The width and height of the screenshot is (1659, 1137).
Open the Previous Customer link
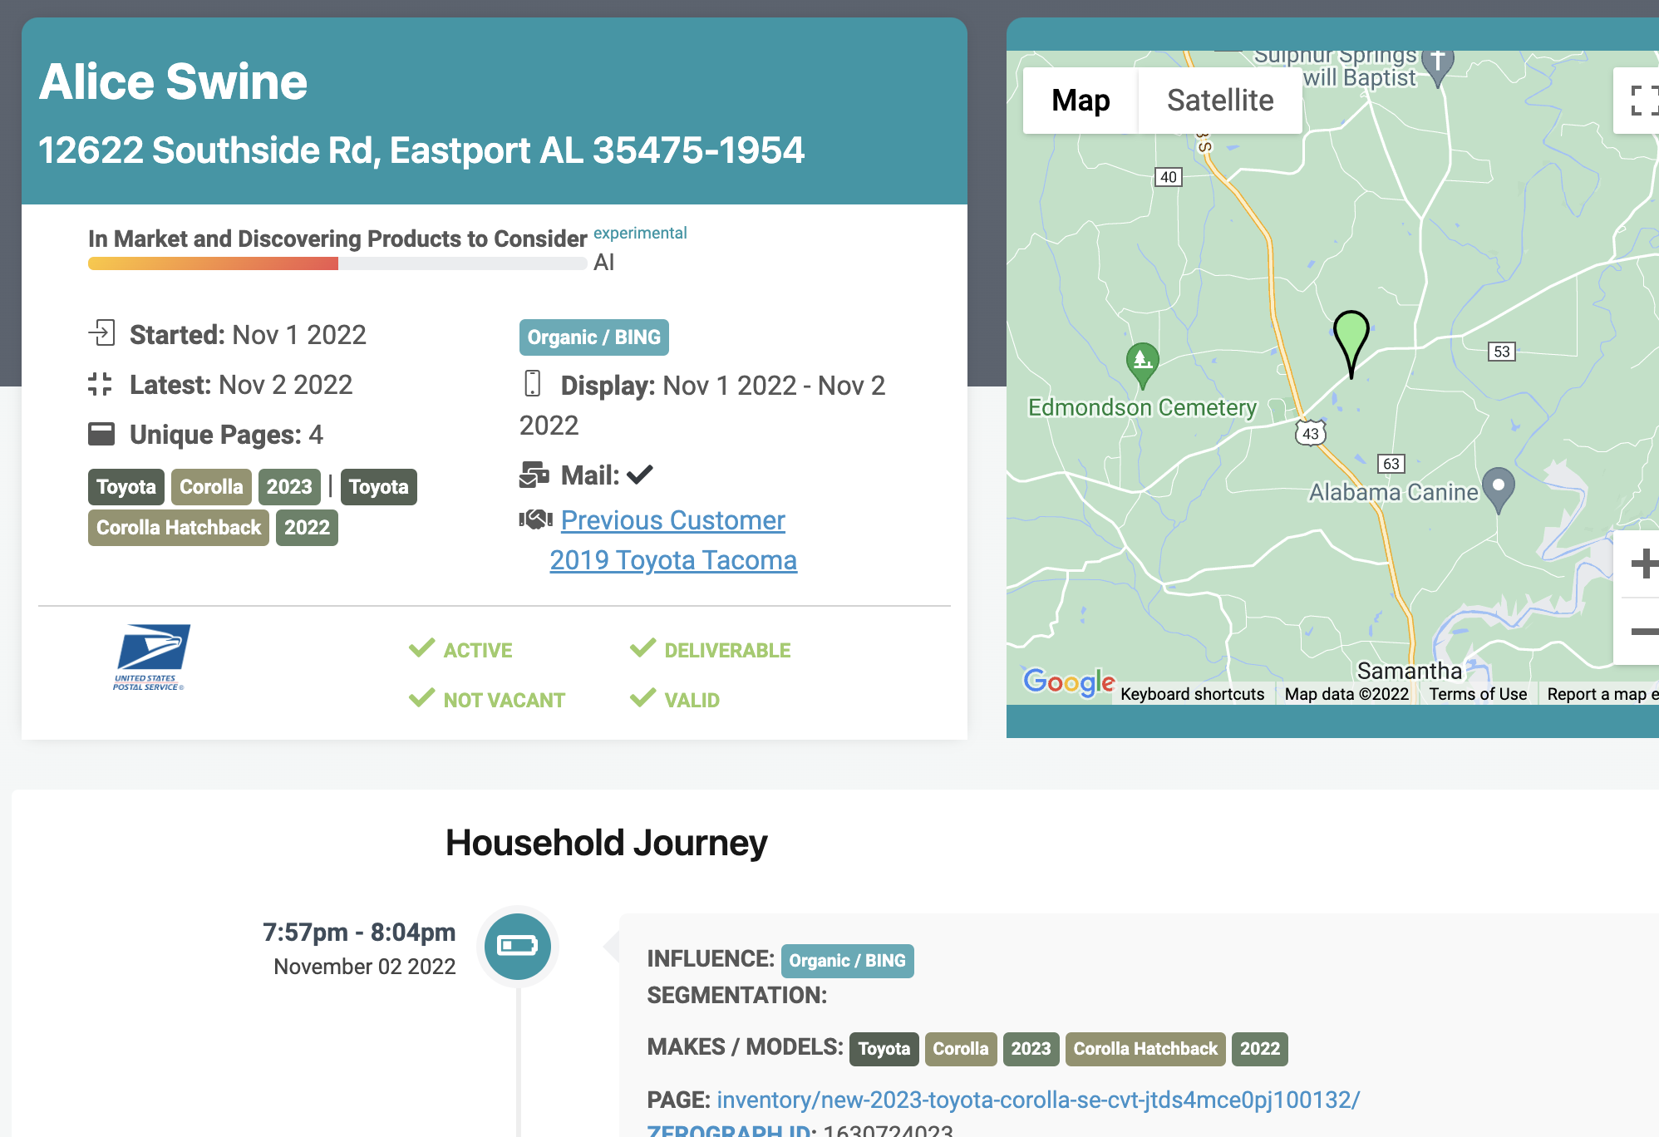tap(672, 520)
